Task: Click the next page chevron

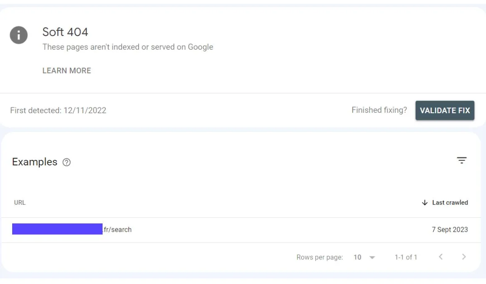Action: click(x=464, y=257)
